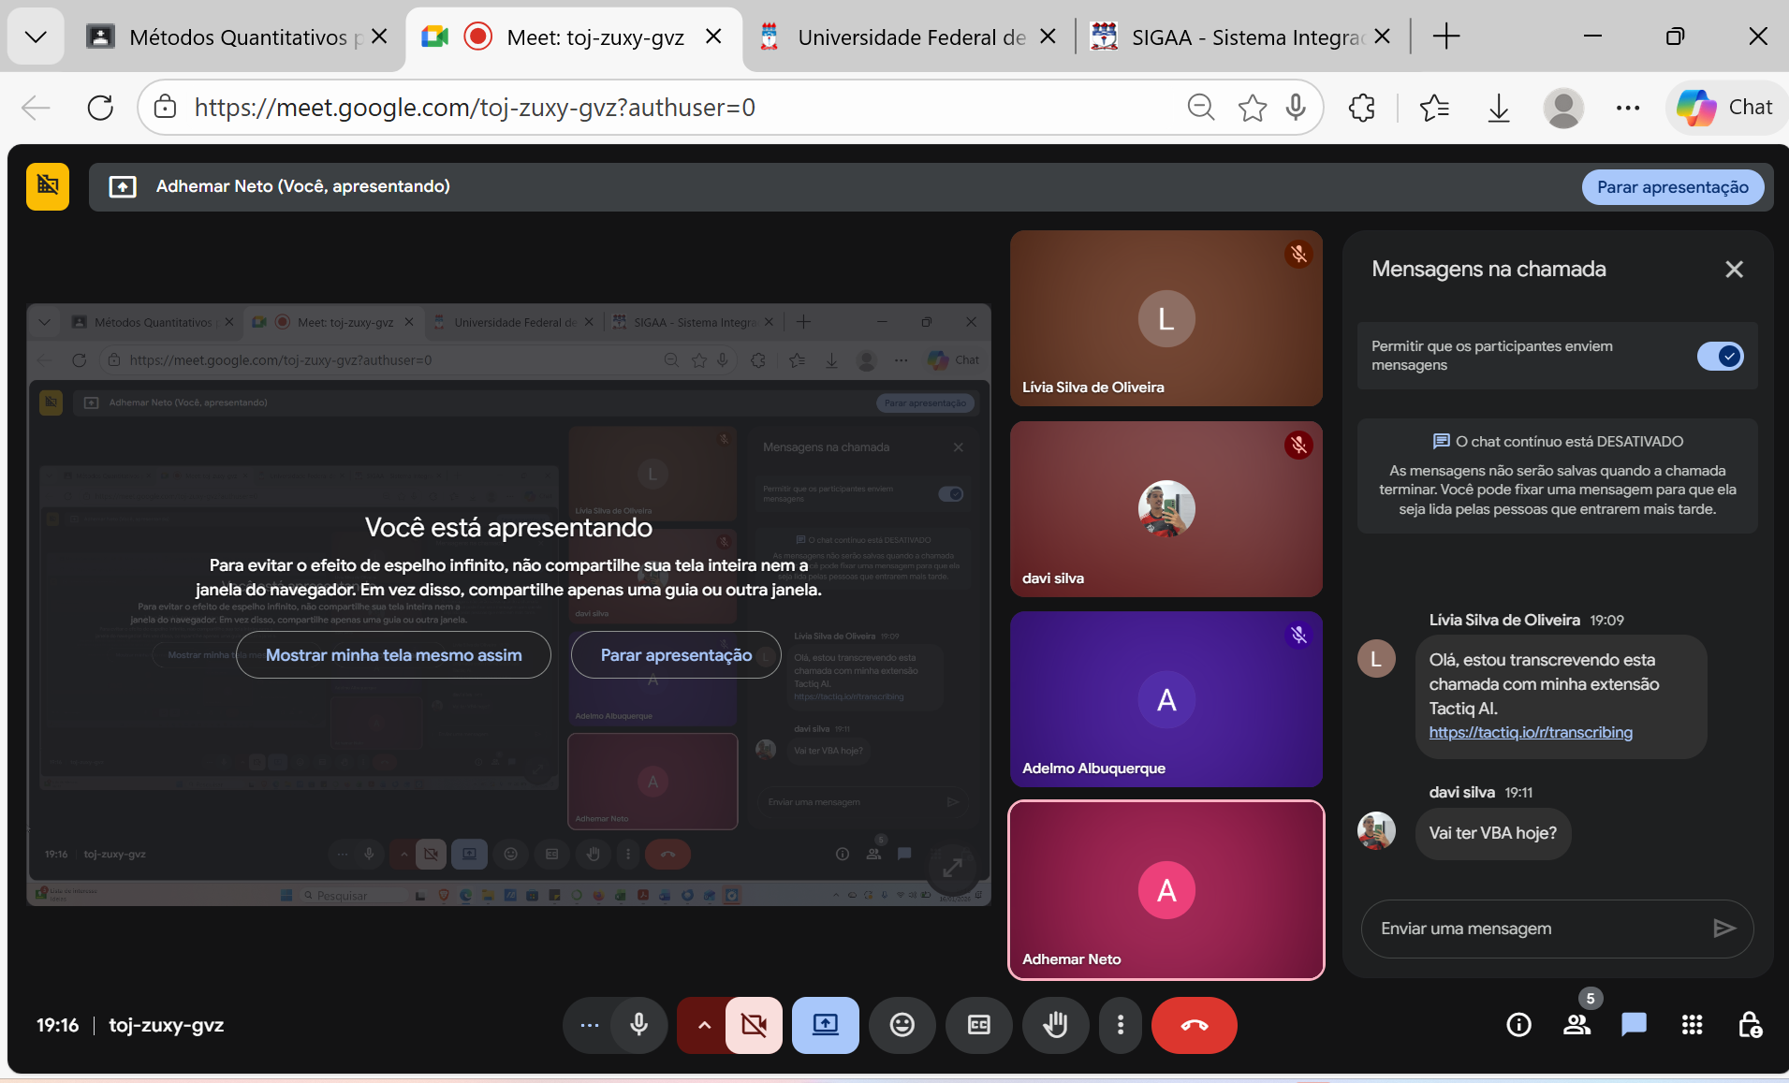This screenshot has width=1789, height=1083.
Task: Open the favorites list icon
Action: 1433,108
